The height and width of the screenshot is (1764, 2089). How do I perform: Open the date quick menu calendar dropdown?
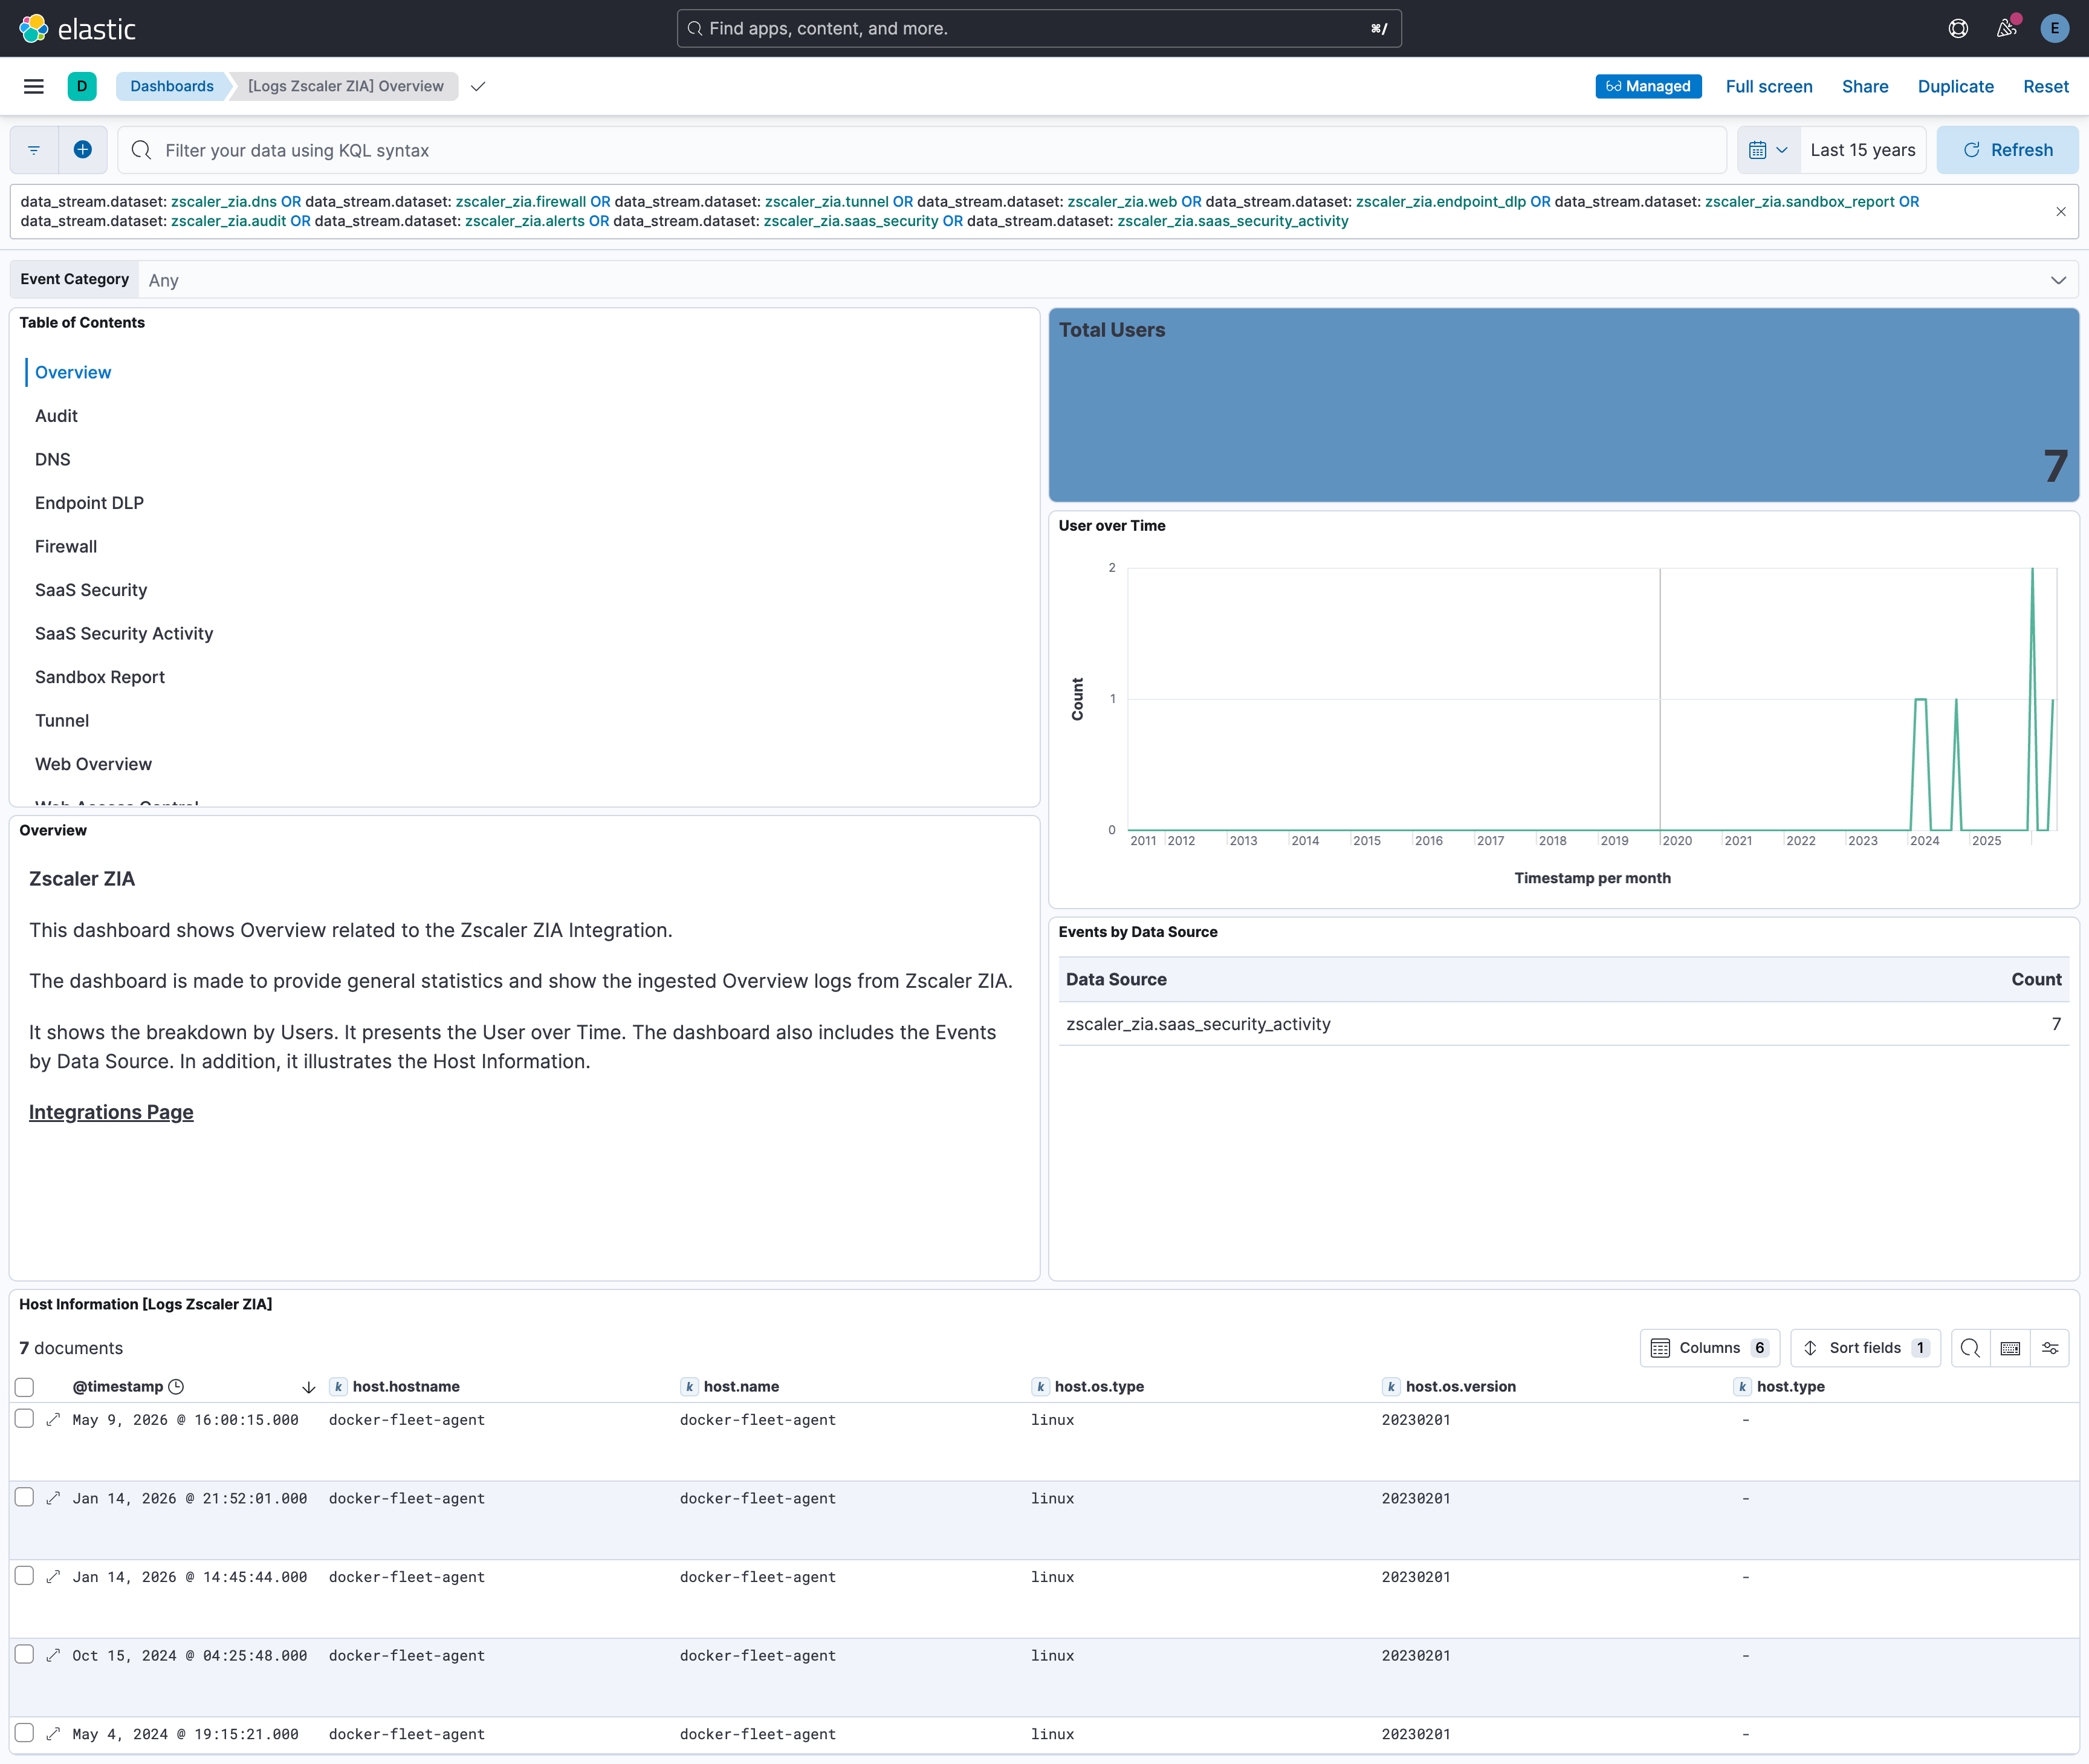tap(1768, 150)
